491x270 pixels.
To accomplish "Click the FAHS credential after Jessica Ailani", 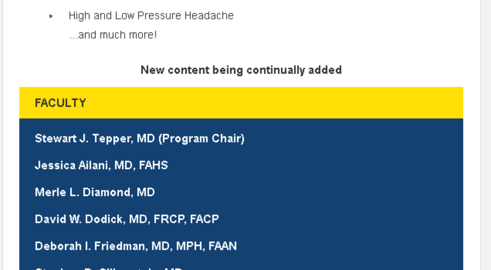I will click(x=153, y=165).
